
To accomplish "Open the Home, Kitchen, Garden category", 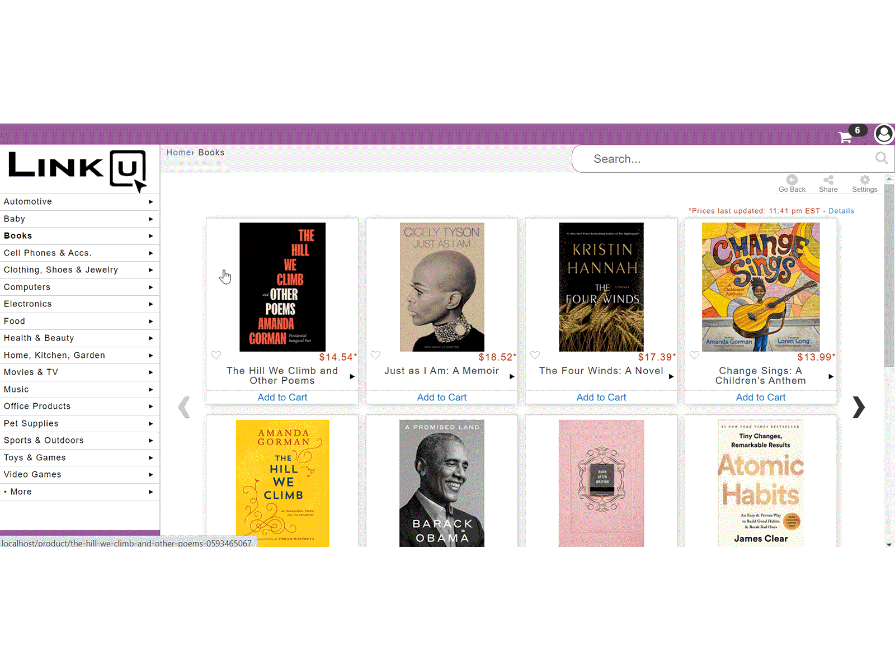I will (x=79, y=355).
